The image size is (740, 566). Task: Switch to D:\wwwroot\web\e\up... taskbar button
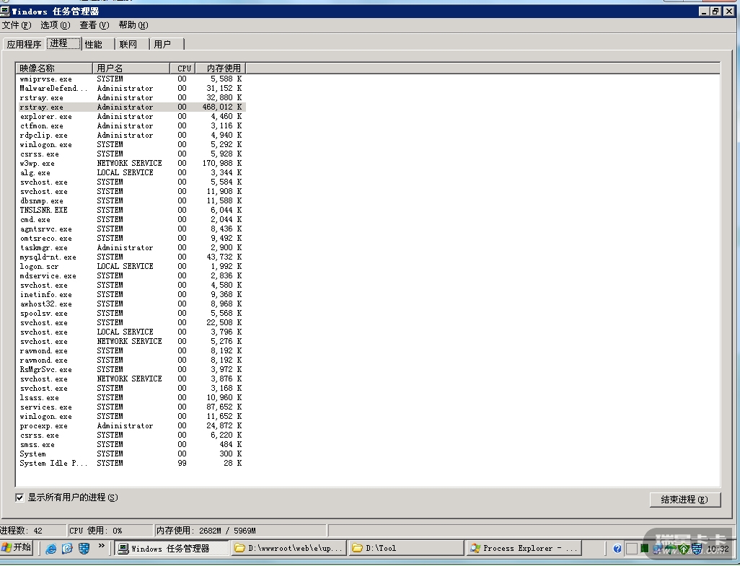click(x=288, y=548)
